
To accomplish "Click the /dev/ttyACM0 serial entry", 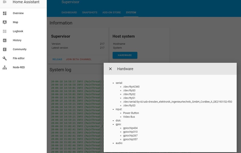I will (131, 87).
